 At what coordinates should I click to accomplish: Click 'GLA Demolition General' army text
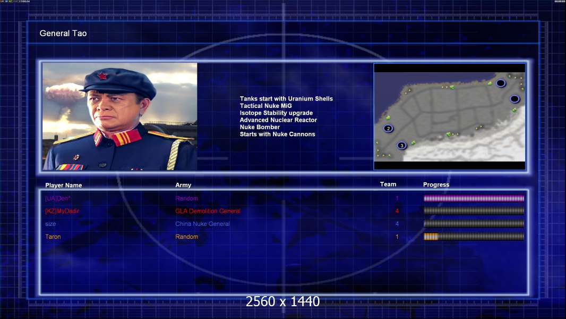tap(208, 211)
